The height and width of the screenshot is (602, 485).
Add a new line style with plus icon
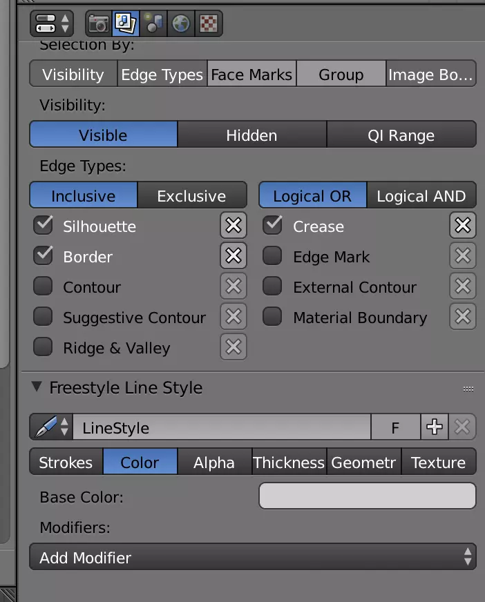pyautogui.click(x=435, y=427)
